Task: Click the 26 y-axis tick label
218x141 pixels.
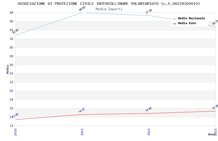Action: [11, 65]
